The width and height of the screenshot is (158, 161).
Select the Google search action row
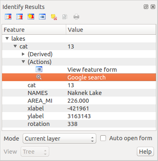click(x=79, y=77)
